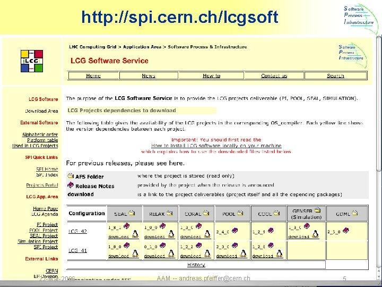Viewport: 382px width, 287px height.
Task: View COOL 1_2_9 release notes icon
Action: click(x=271, y=230)
